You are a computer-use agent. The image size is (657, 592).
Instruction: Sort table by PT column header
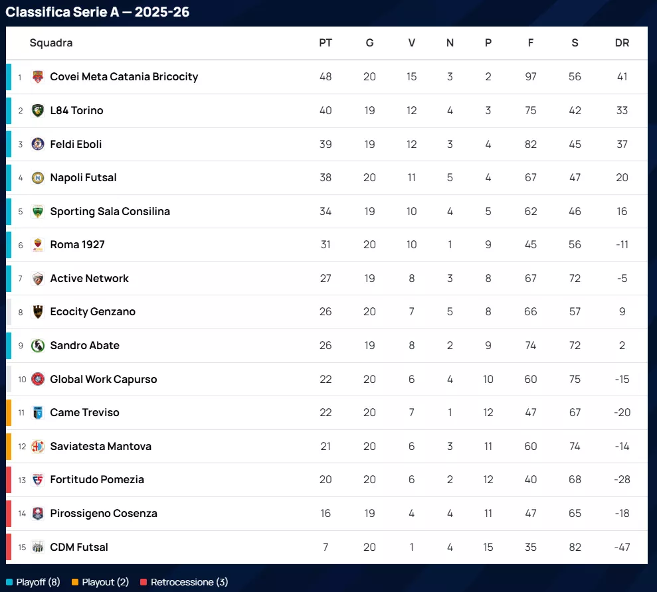tap(326, 43)
